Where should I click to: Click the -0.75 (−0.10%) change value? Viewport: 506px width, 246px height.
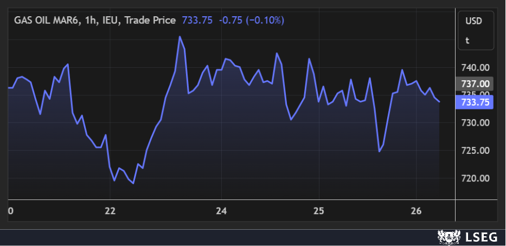coord(251,20)
